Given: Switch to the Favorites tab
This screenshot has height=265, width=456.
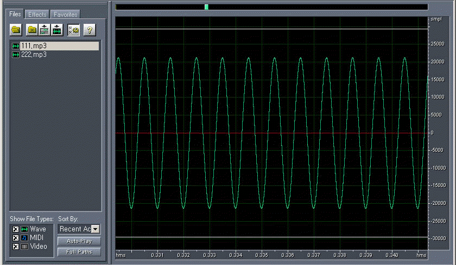Looking at the screenshot, I should click(x=66, y=15).
